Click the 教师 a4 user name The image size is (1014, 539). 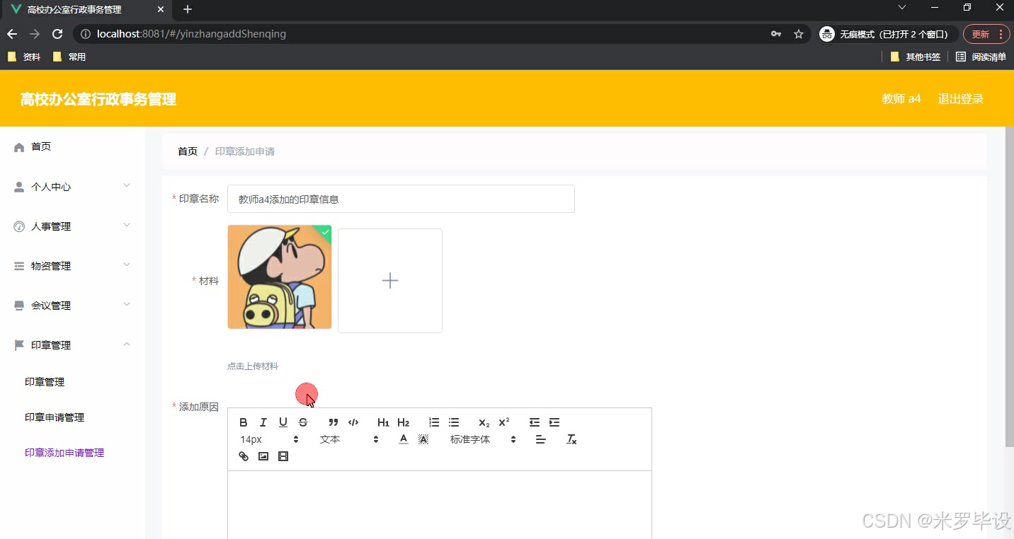click(901, 99)
